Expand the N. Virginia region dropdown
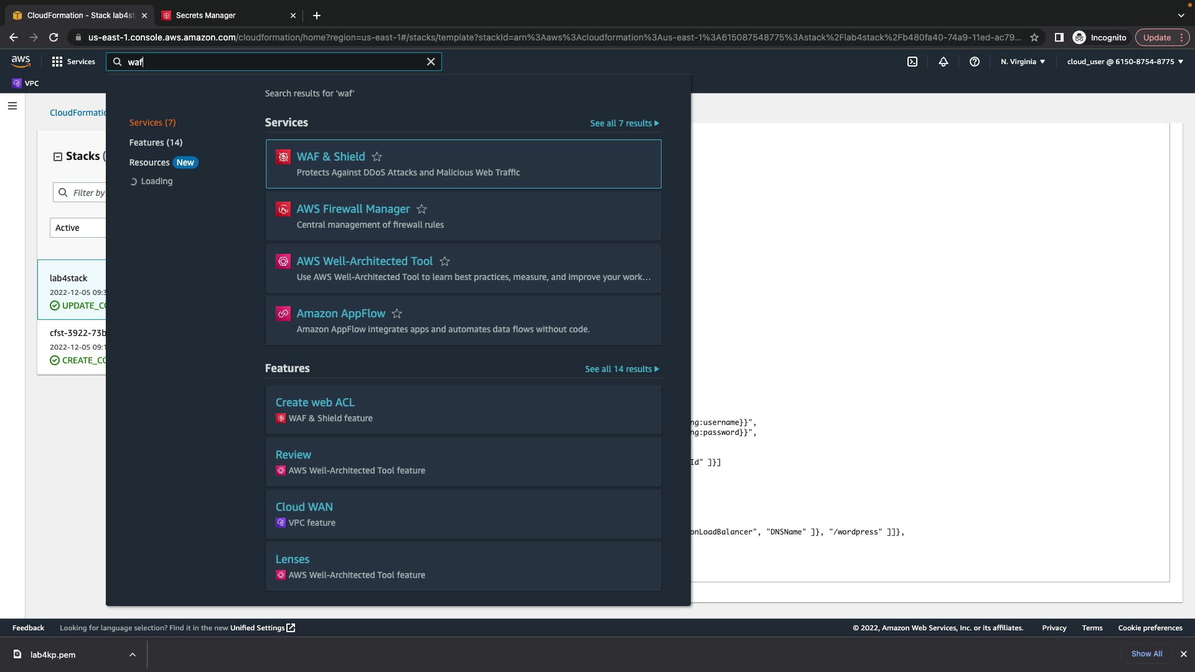This screenshot has width=1195, height=672. 1023,62
